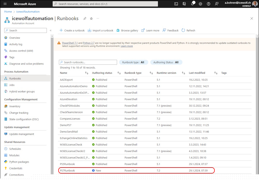Open the CompareLicenses runbook
This screenshot has height=180, width=259.
(x=70, y=119)
